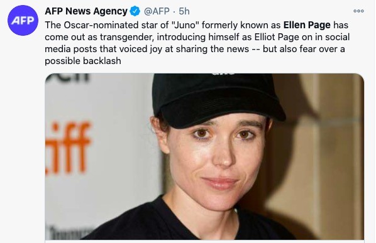Viewport: 376px width, 243px height.
Task: Click the white AFP letters in the avatar
Action: [23, 21]
